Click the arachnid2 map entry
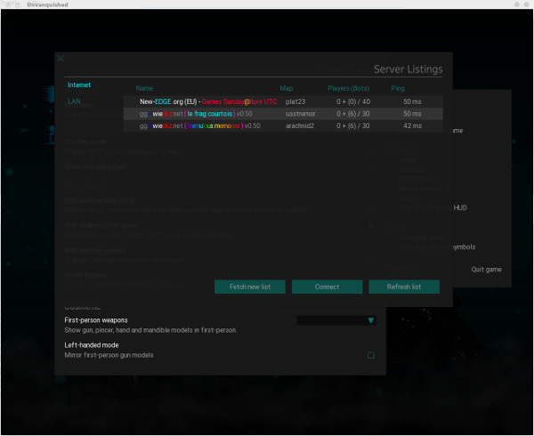Viewport: 534px width, 436px height. click(x=300, y=126)
